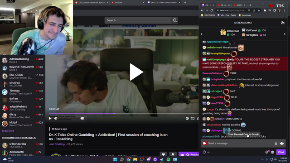
Task: Toggle notifications bell for HealthyGamer channel
Action: [x=173, y=154]
